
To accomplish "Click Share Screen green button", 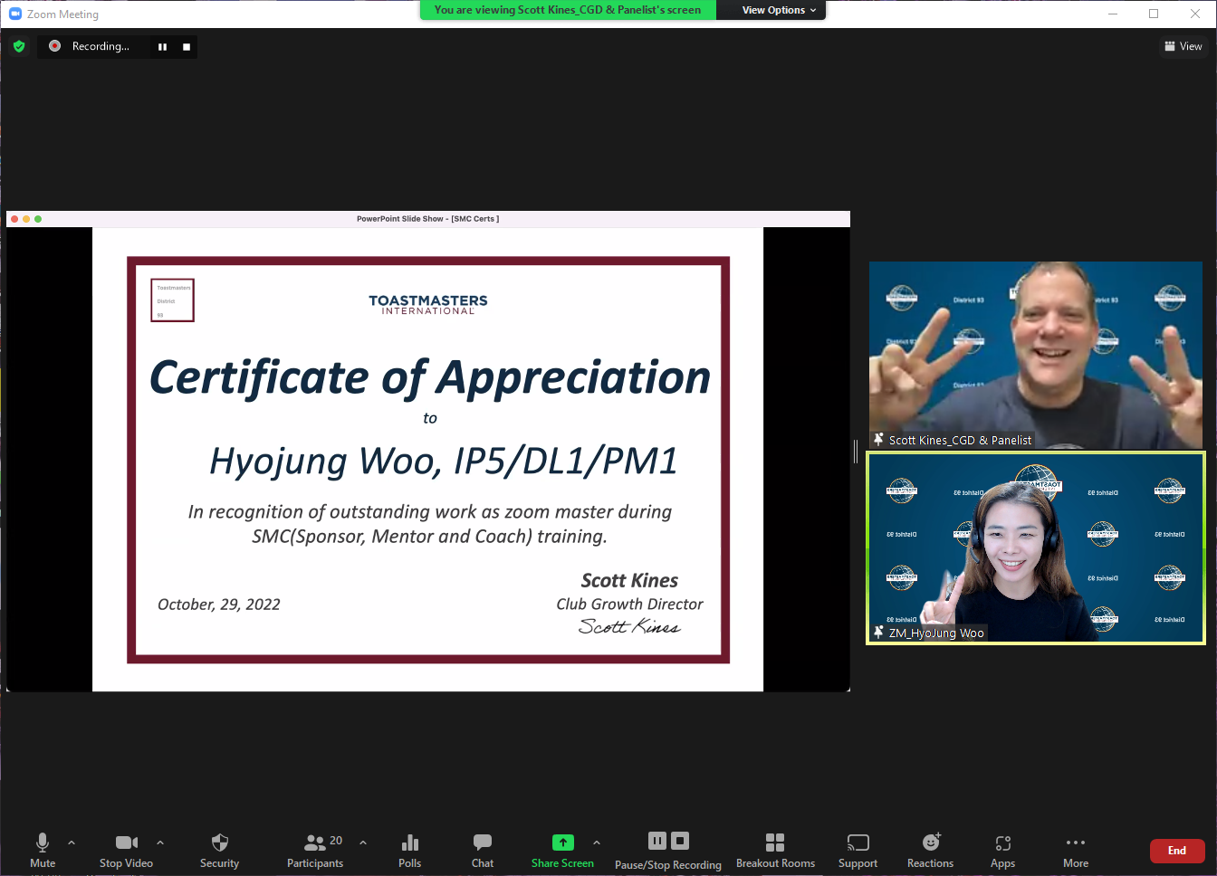I will coord(562,850).
